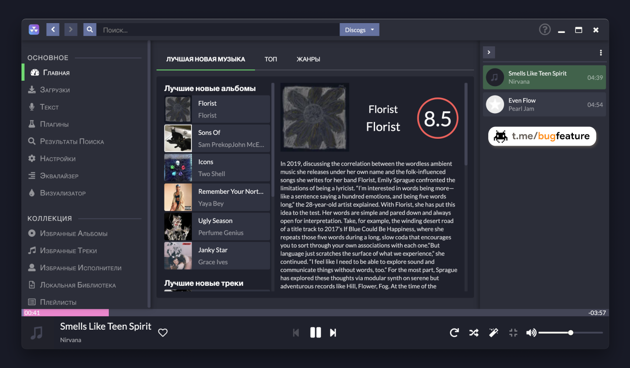Pause the current track
The width and height of the screenshot is (630, 368).
coord(315,333)
